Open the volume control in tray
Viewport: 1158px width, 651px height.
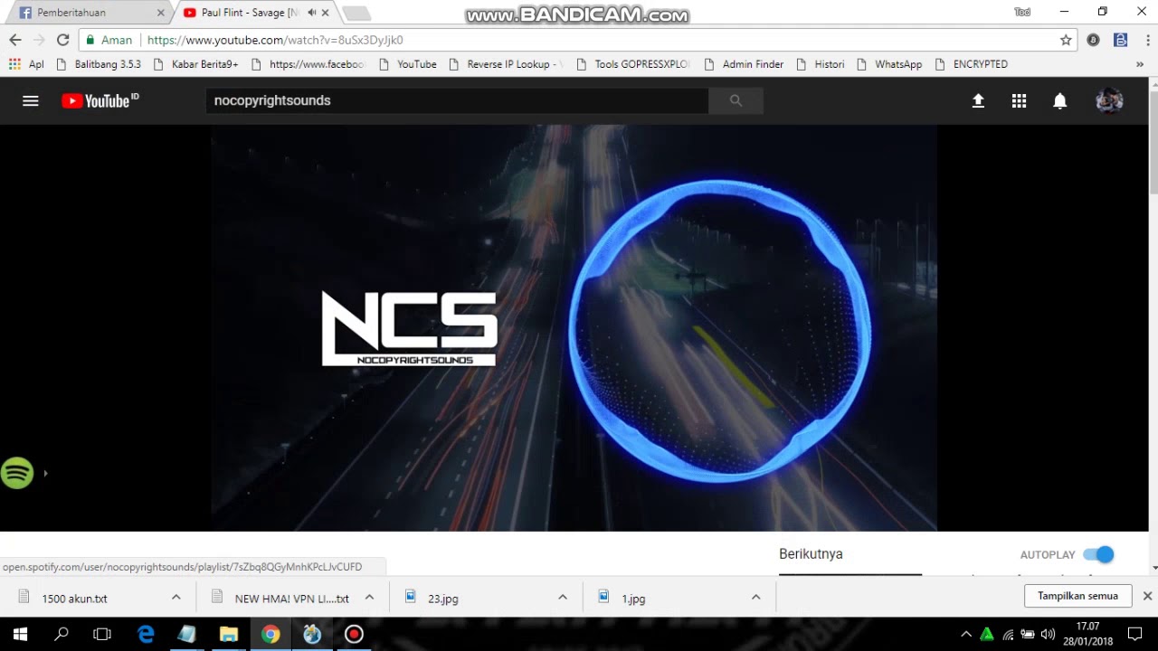(x=1048, y=634)
